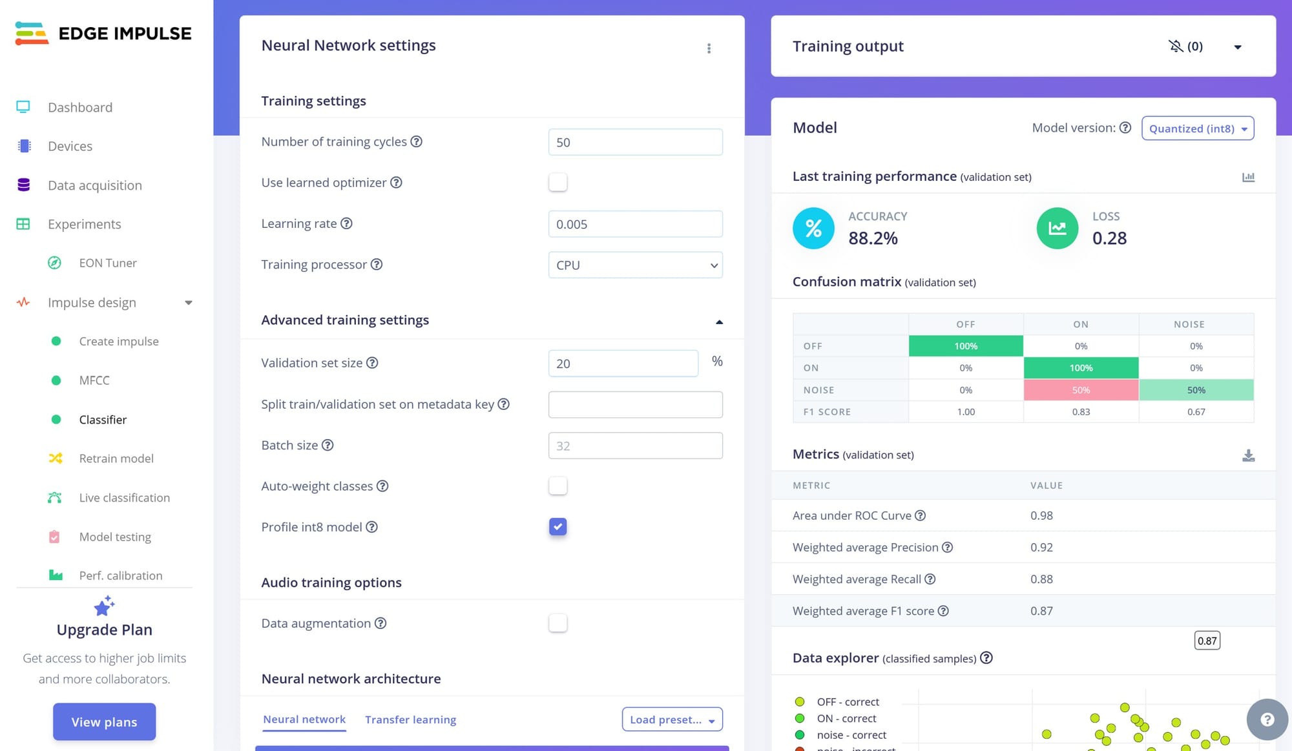
Task: Click the Edge Impulse logo
Action: pyautogui.click(x=103, y=34)
